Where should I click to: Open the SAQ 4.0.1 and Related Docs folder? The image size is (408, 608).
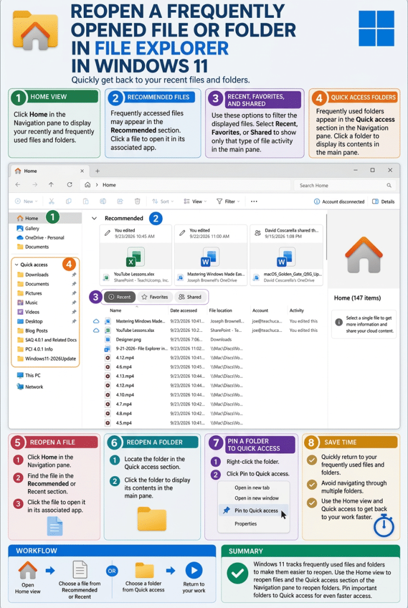(x=46, y=340)
